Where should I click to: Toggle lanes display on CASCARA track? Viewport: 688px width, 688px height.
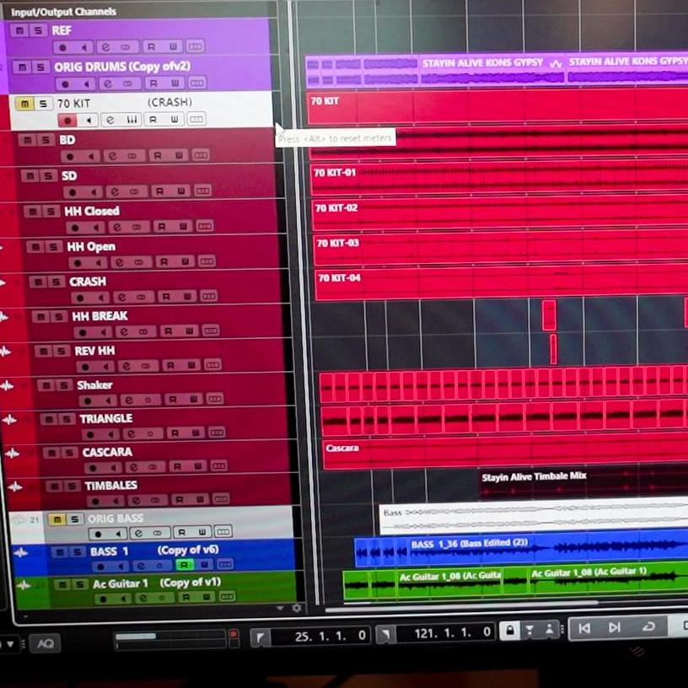click(219, 465)
